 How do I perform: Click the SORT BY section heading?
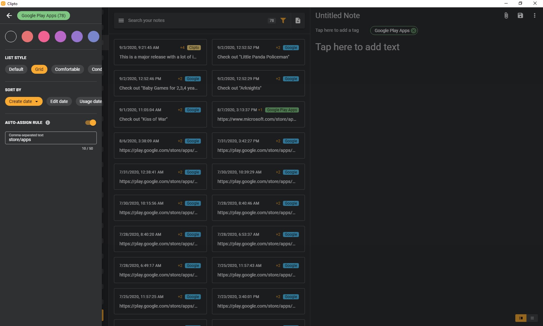[13, 90]
